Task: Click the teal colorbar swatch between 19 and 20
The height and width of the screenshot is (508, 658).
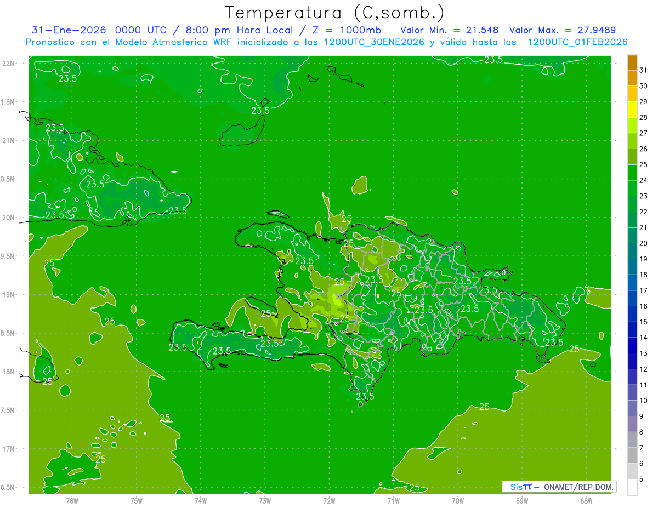Action: (632, 251)
